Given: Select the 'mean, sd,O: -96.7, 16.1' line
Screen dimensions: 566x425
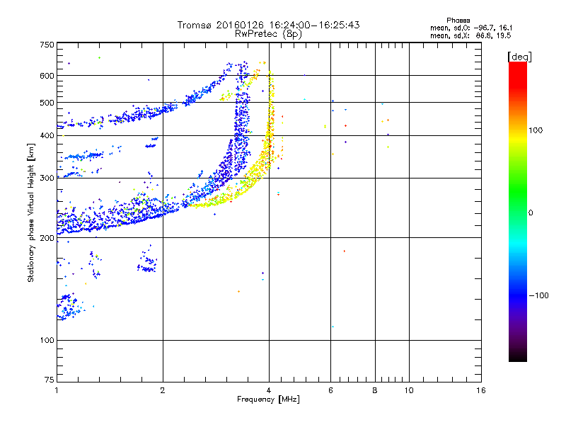Looking at the screenshot, I should tap(471, 28).
